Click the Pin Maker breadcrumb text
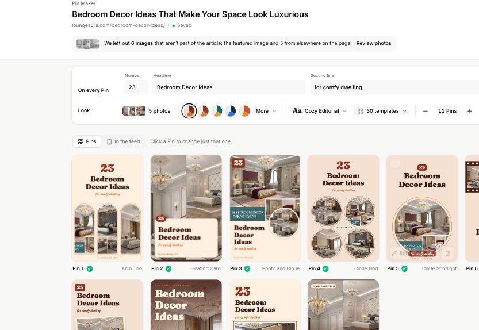This screenshot has height=330, width=479. 84,3
